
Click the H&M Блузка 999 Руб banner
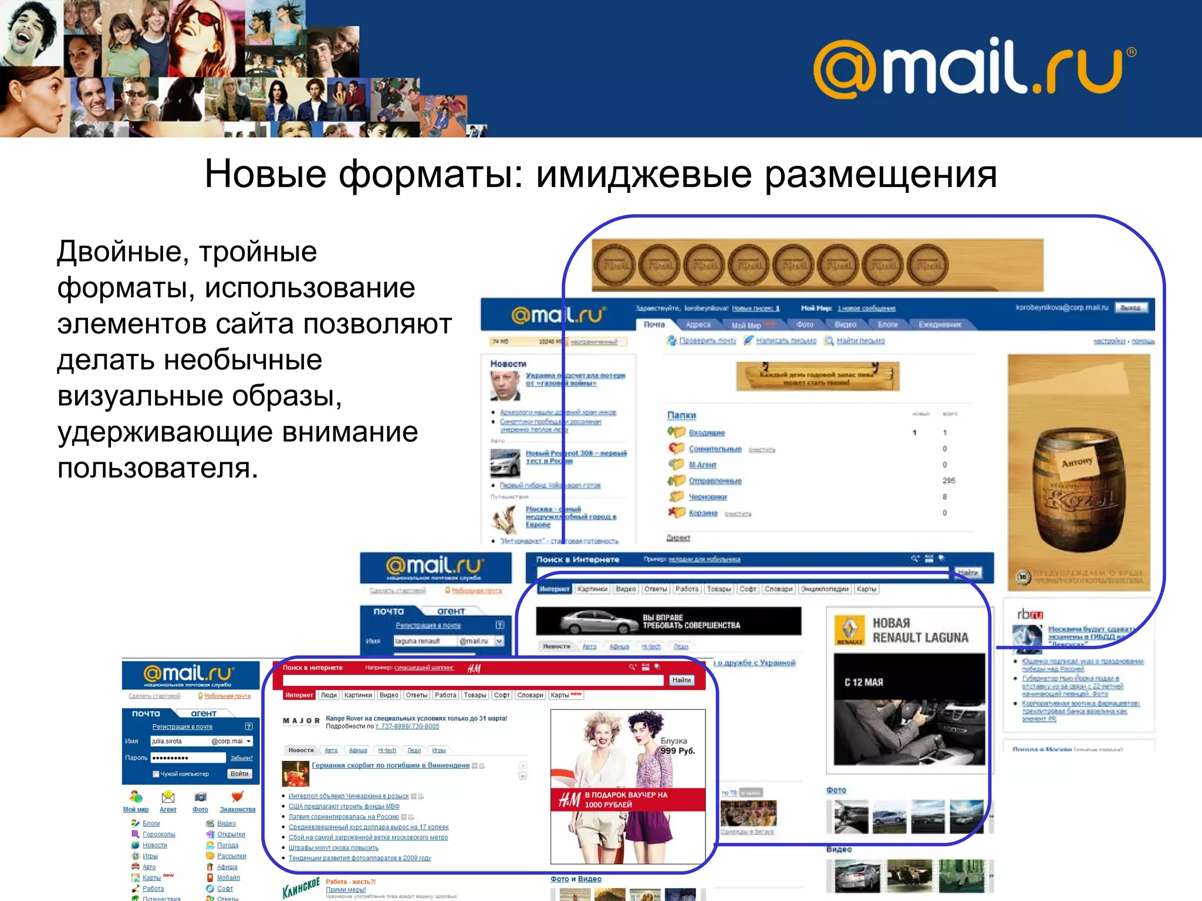[628, 787]
